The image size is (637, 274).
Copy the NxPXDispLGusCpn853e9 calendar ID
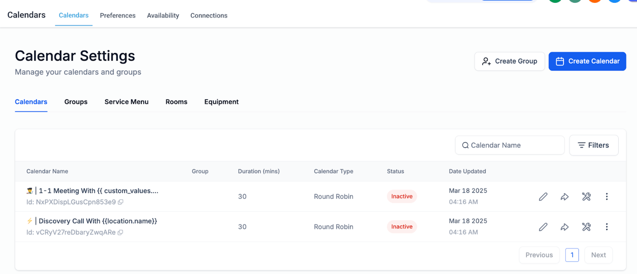click(121, 202)
